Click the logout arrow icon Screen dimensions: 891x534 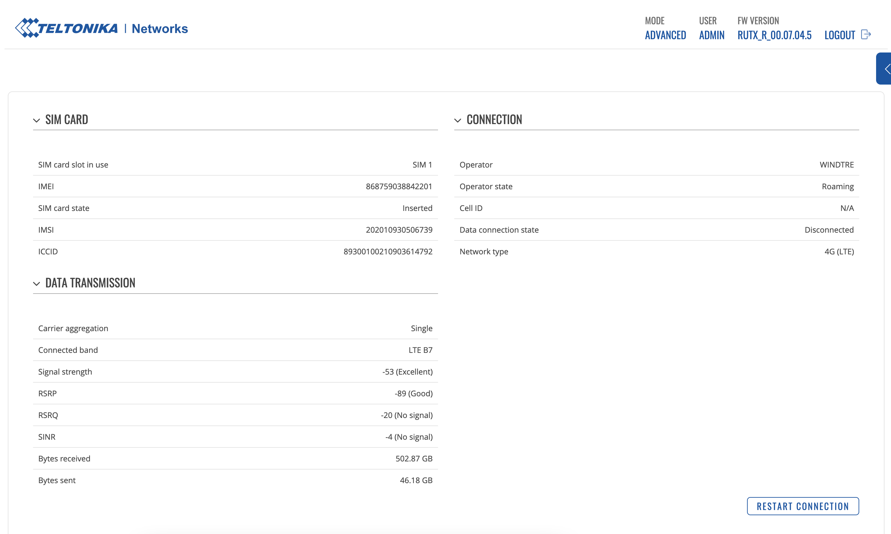point(866,35)
